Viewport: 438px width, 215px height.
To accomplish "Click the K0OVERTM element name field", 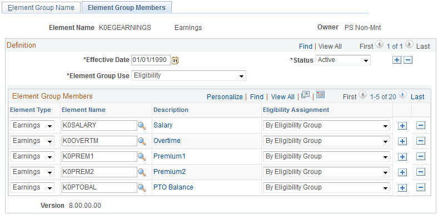I will 99,141.
